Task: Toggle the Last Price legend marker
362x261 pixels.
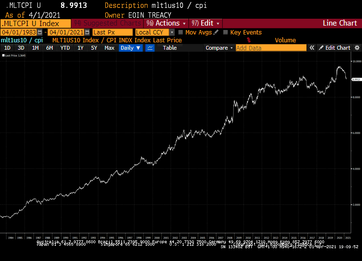Action: pyautogui.click(x=3, y=56)
